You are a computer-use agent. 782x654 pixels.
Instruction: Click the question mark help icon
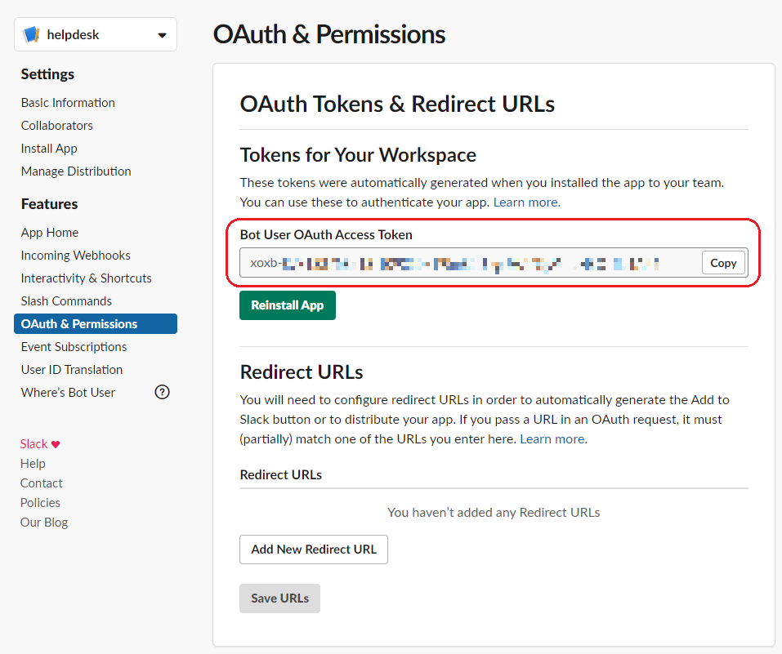click(163, 392)
